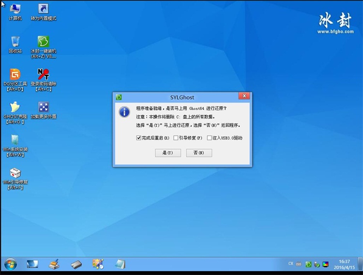
Task: Open the 回收站 recycle bin icon
Action: (15, 44)
